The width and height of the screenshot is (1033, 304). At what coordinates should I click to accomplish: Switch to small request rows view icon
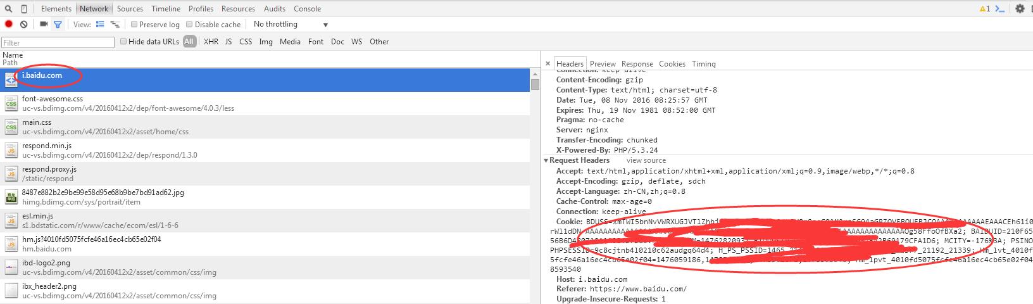[x=115, y=24]
